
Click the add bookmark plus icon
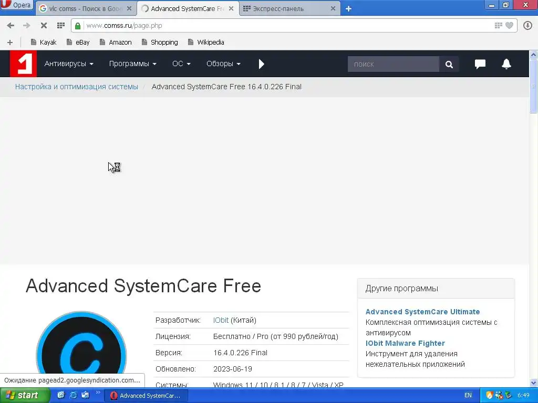point(10,42)
